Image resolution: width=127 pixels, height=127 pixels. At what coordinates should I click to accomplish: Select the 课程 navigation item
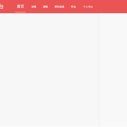pyautogui.click(x=45, y=7)
